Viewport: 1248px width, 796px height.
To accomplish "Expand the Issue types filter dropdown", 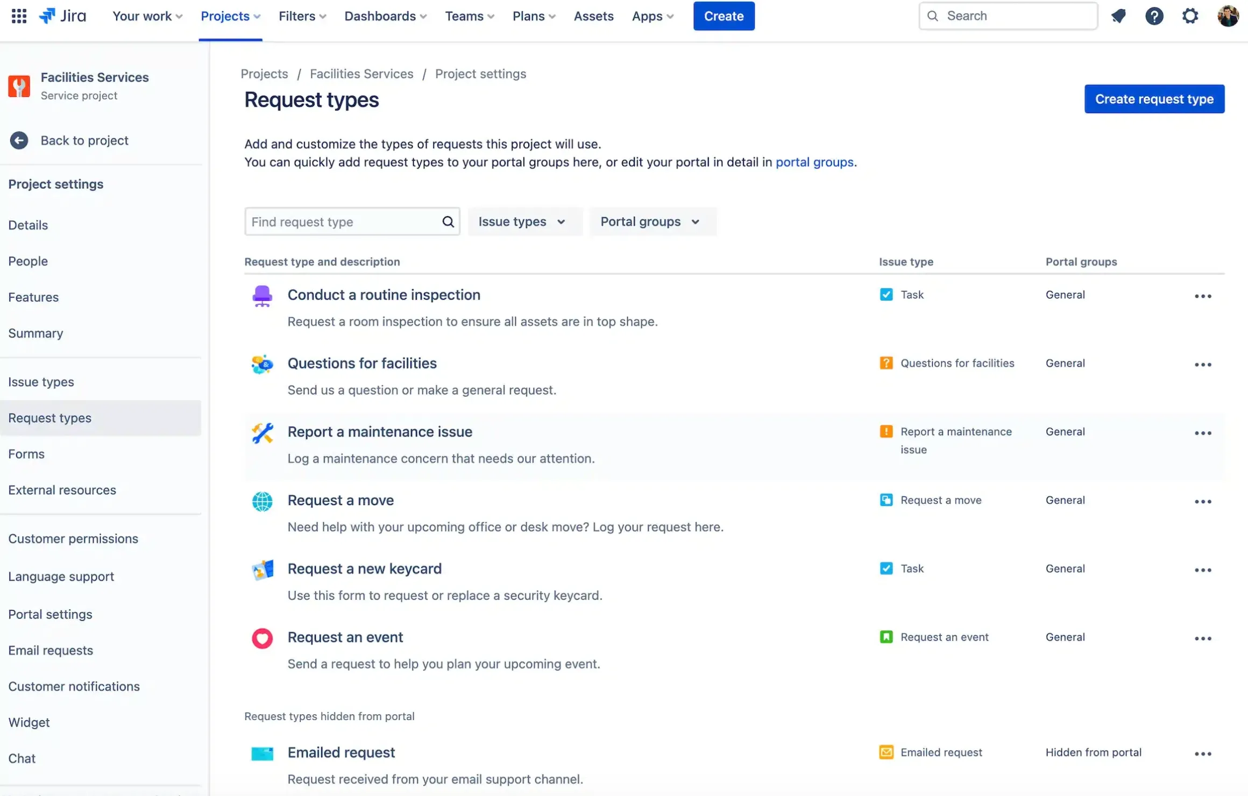I will [522, 222].
